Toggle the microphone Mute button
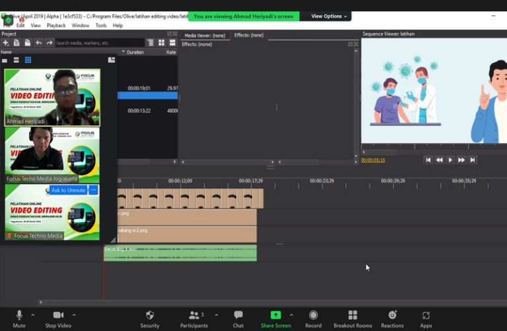The width and height of the screenshot is (507, 331). 19,315
